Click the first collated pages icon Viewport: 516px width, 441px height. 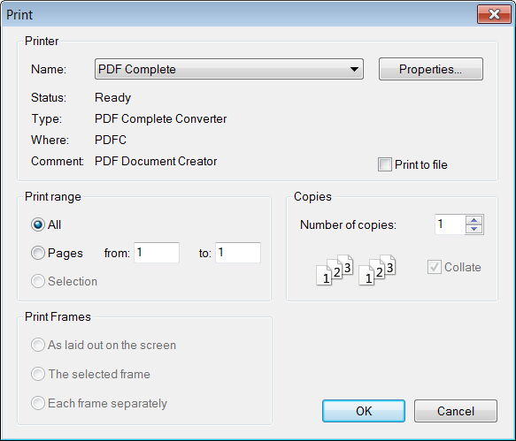(335, 270)
